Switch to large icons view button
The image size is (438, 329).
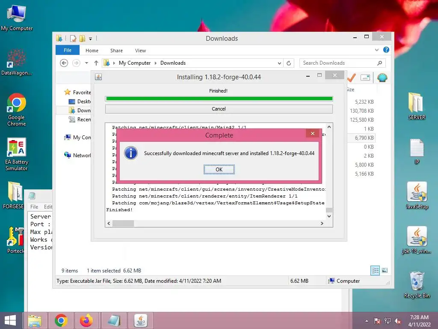coord(385,270)
